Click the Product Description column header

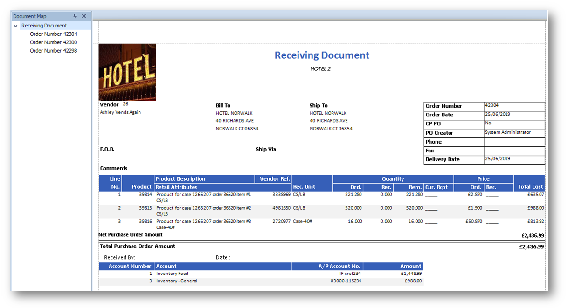(x=180, y=179)
